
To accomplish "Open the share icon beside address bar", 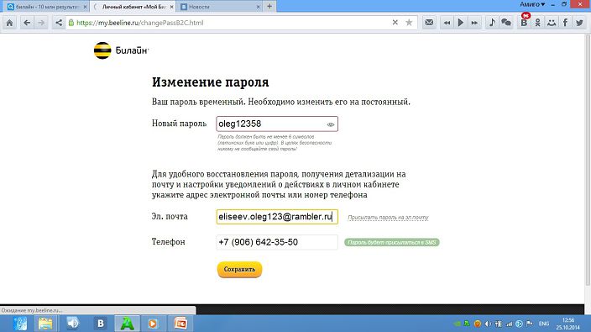I will click(59, 23).
